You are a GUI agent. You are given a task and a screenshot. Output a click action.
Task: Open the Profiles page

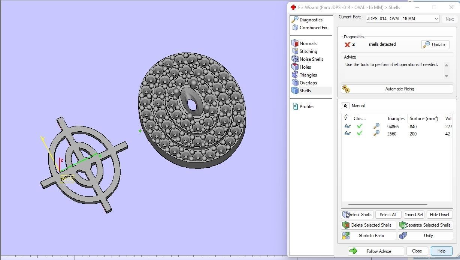[x=303, y=106]
